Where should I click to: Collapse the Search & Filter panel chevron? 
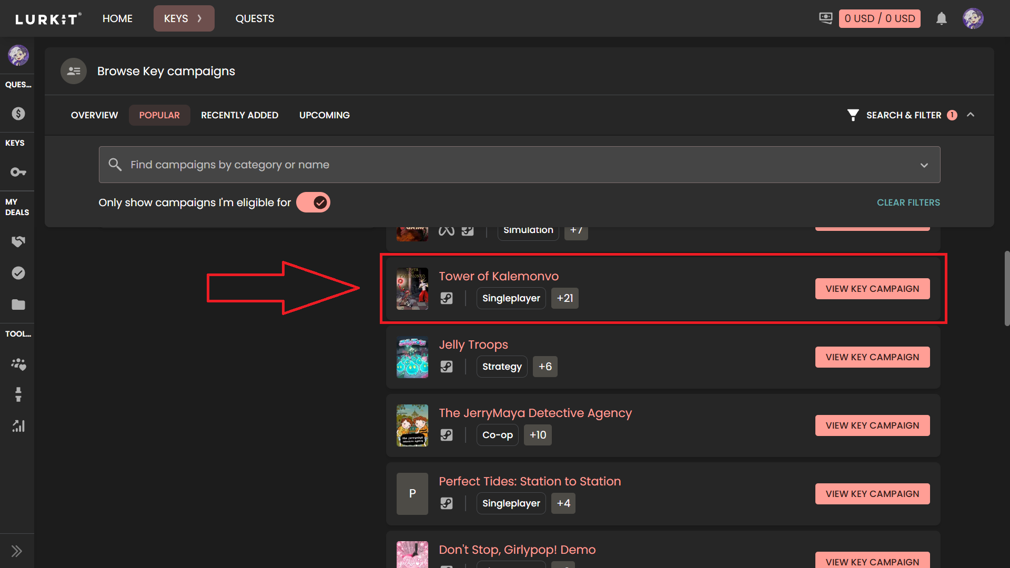pyautogui.click(x=971, y=115)
